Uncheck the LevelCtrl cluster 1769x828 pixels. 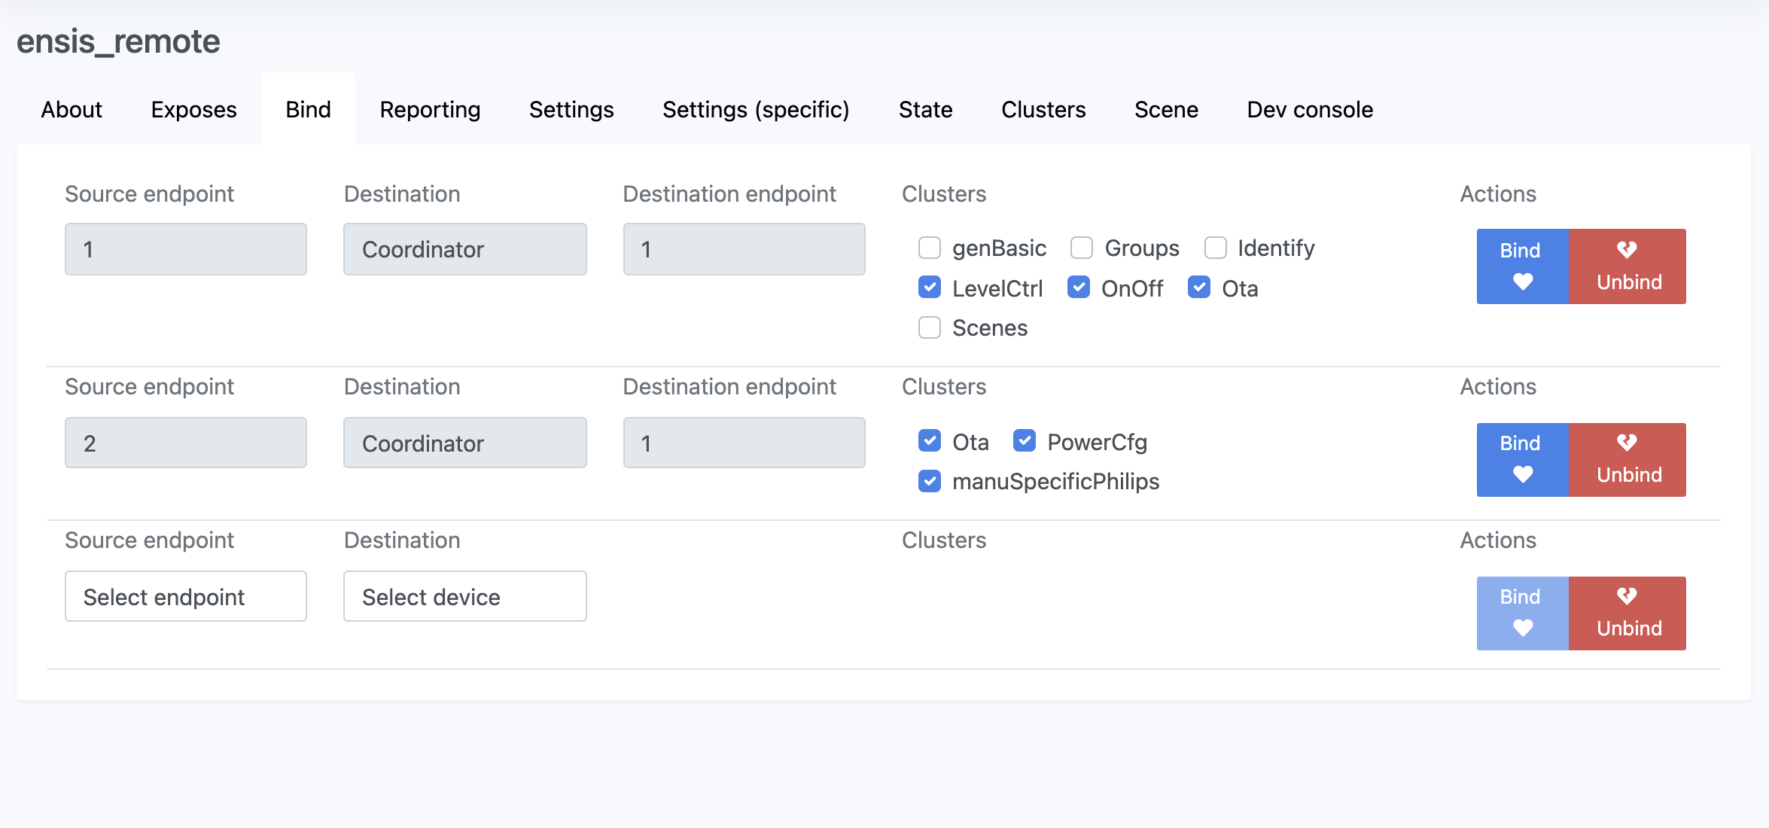[930, 288]
